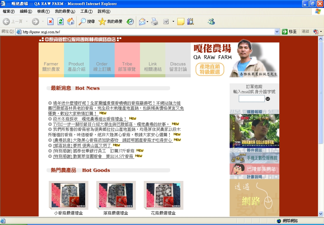This screenshot has height=225, width=324.
Task: Open the 巴陵部落網站 partner banner
Action: 254,169
